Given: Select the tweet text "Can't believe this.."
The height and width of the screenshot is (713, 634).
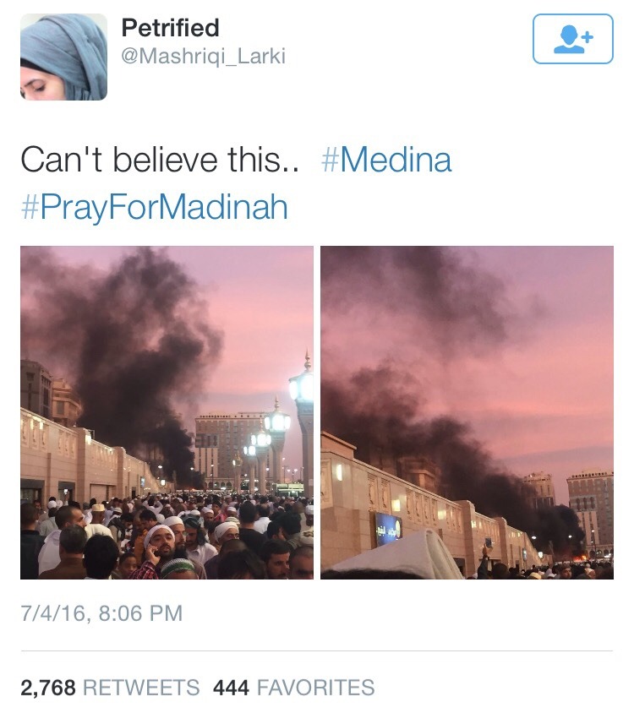Looking at the screenshot, I should point(160,160).
